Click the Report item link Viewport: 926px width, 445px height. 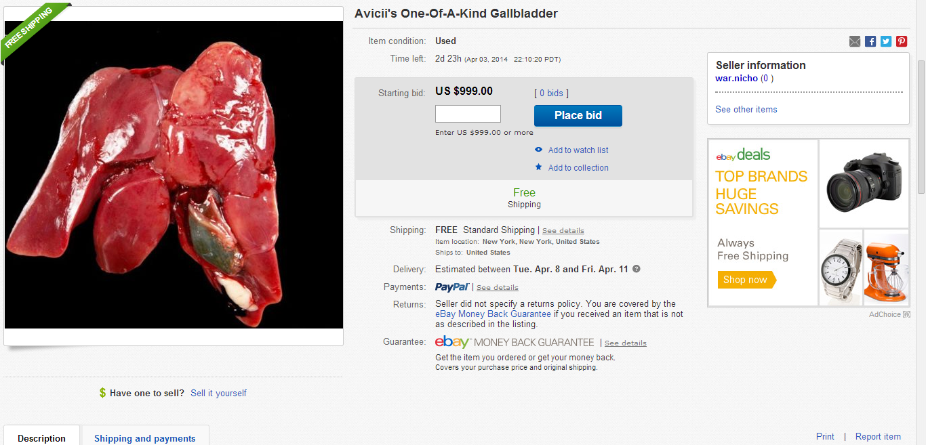[x=878, y=437]
